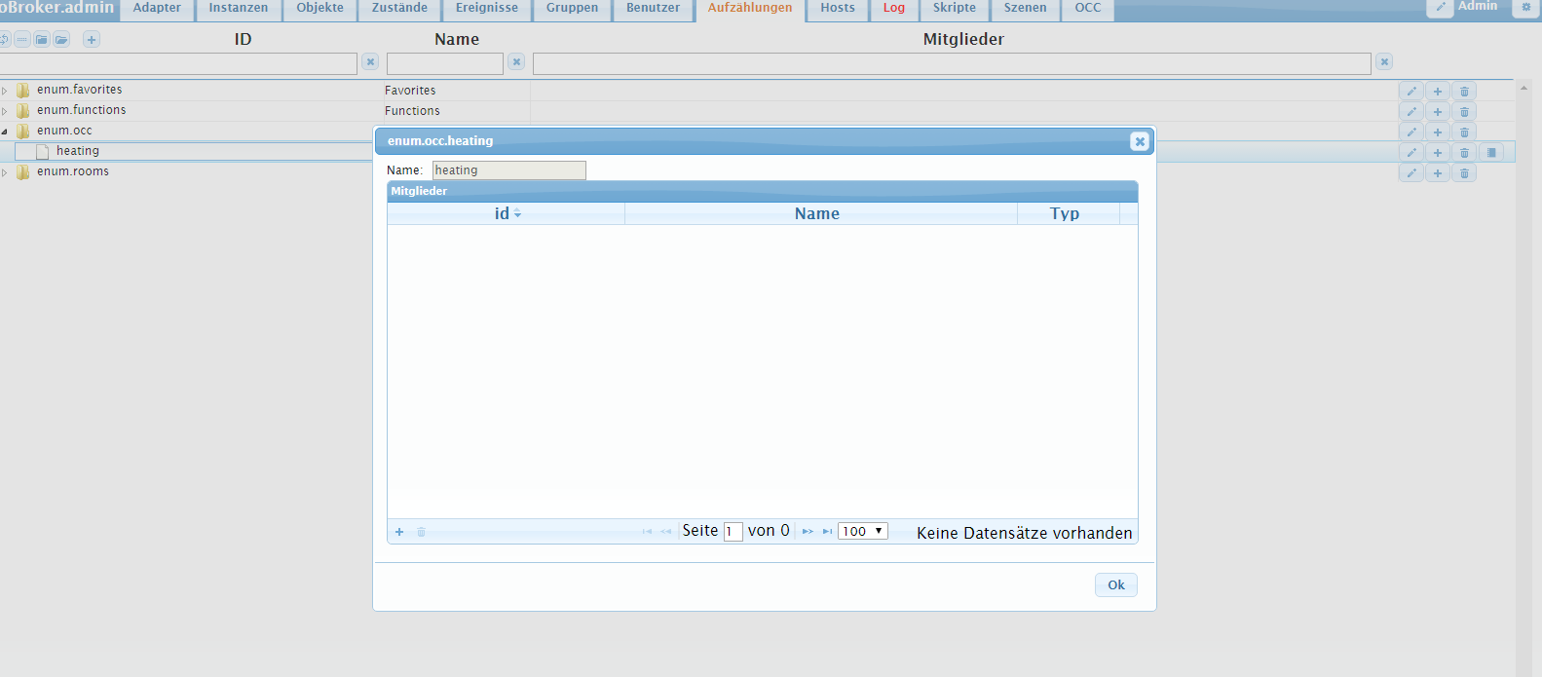
Task: Edit the enum.favorites row
Action: [x=1411, y=91]
